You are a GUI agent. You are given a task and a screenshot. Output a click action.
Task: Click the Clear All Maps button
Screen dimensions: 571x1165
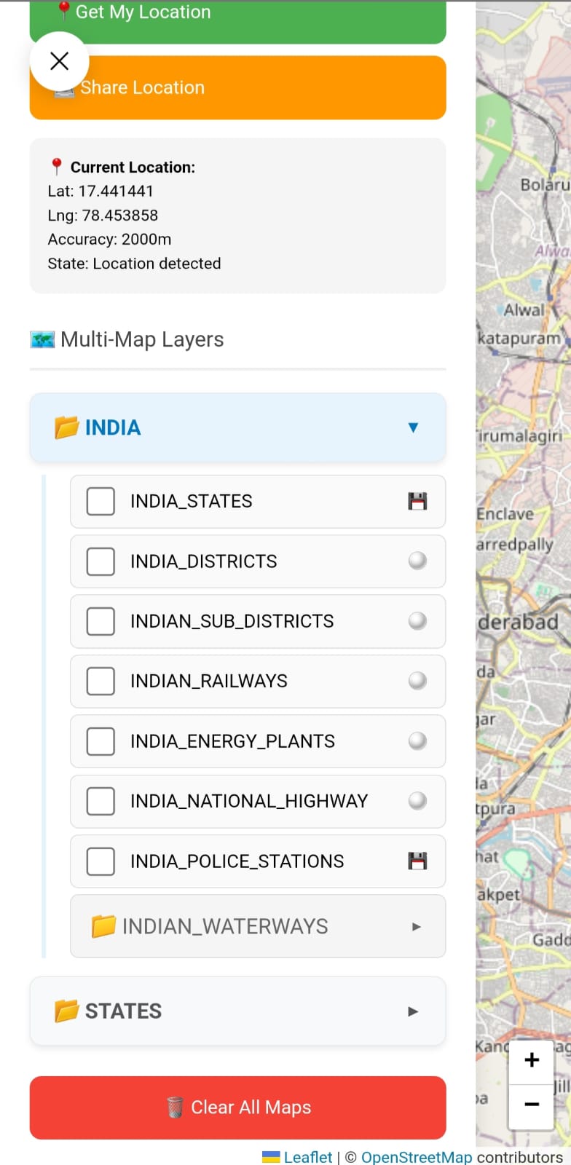(237, 1107)
